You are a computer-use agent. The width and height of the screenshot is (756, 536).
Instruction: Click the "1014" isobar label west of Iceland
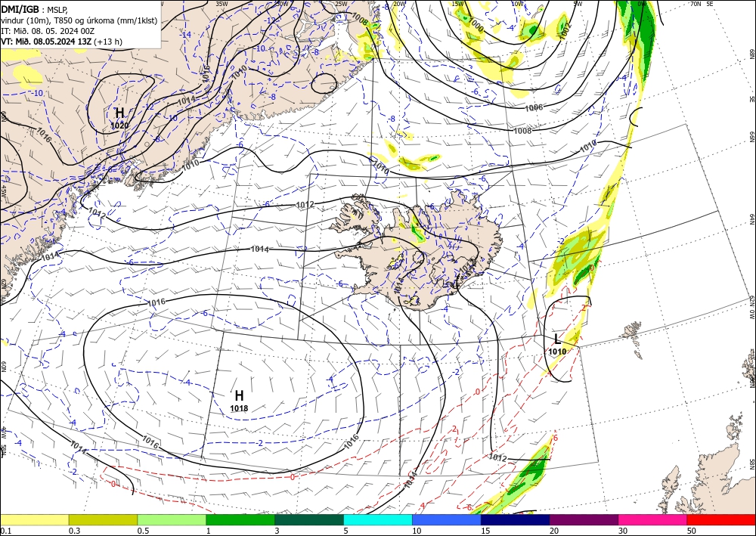click(260, 249)
